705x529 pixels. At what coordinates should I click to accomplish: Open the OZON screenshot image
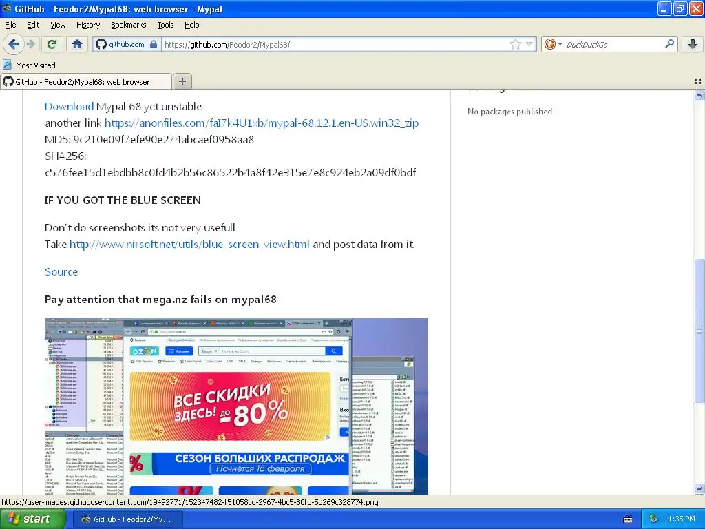[x=236, y=406]
